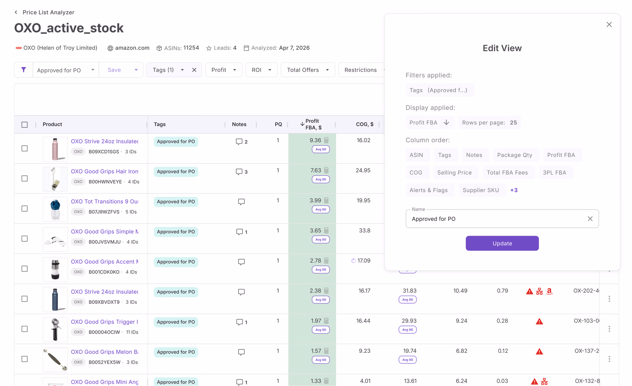The width and height of the screenshot is (632, 386).
Task: Open the Total Offers filter dropdown
Action: [308, 70]
